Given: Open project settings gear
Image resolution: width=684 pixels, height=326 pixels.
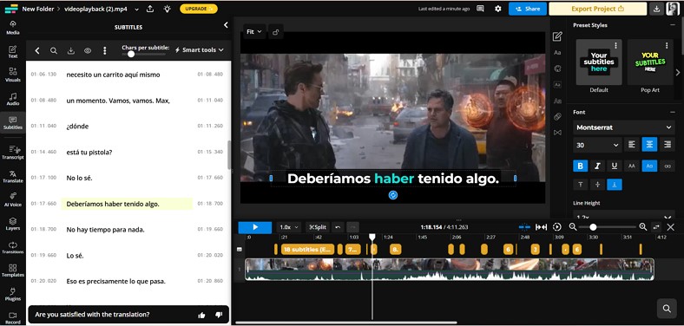Looking at the screenshot, I should click(x=498, y=9).
